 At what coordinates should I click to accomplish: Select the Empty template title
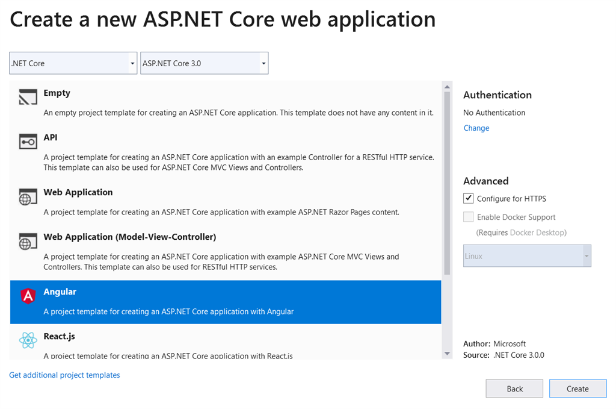pyautogui.click(x=57, y=93)
